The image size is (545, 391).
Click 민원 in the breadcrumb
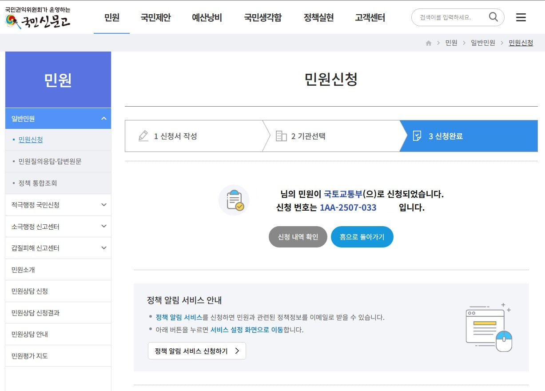pos(451,43)
